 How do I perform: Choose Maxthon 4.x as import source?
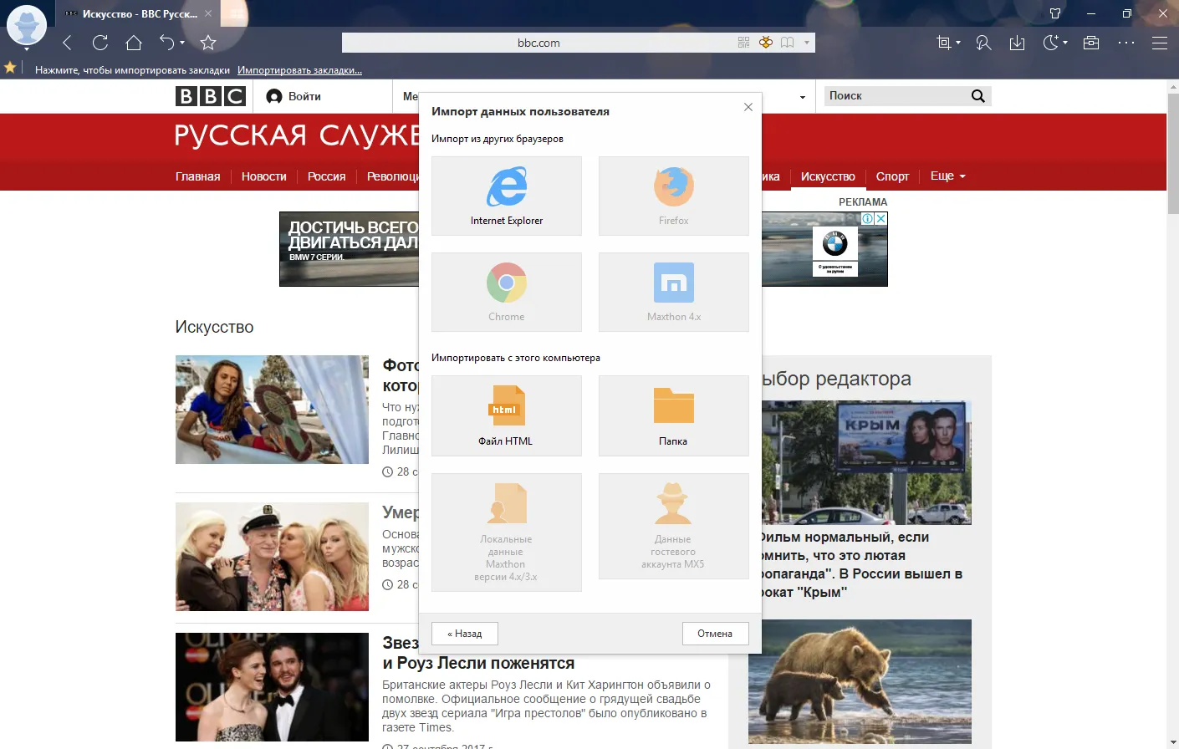pos(674,292)
